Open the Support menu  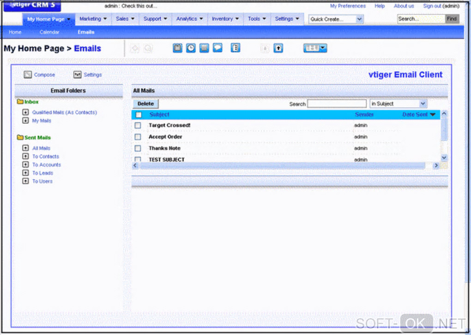[155, 18]
